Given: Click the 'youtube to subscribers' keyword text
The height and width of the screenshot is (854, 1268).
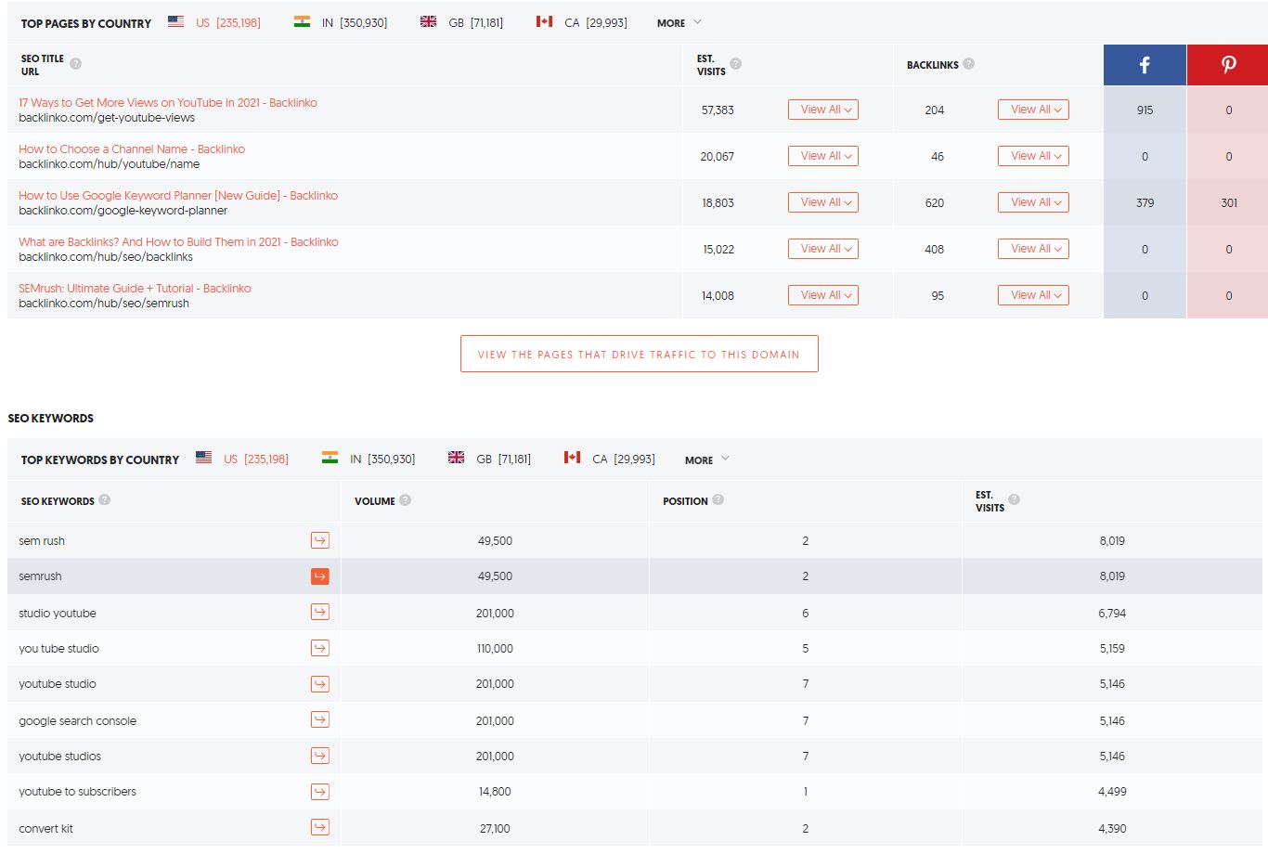Looking at the screenshot, I should pos(77,792).
